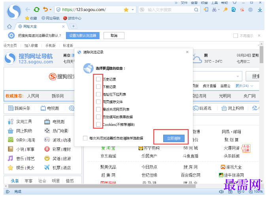Click the magnifier in the search box
The width and height of the screenshot is (268, 197).
(196, 10)
